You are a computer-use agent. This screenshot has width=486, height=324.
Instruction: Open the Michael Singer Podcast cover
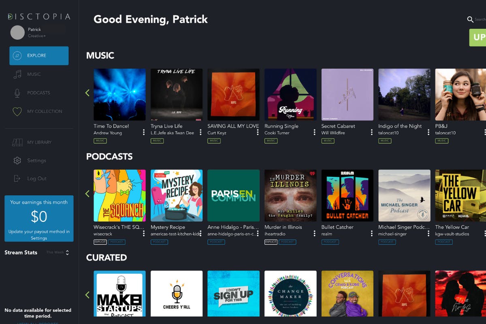[405, 196]
